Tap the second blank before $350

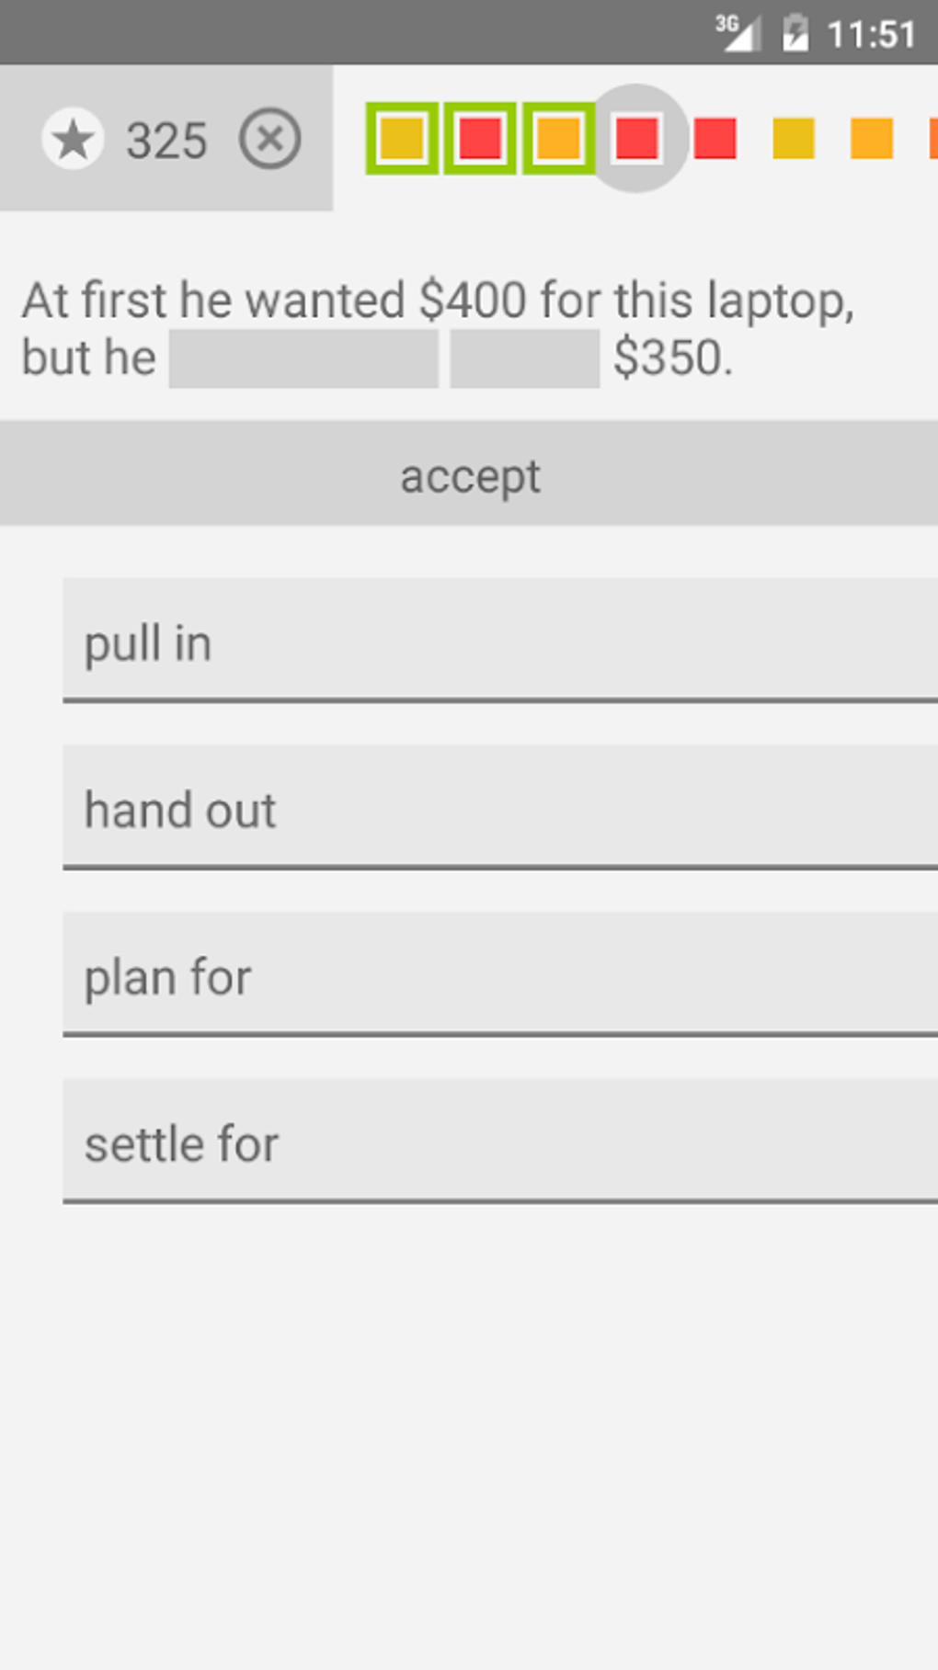pyautogui.click(x=524, y=358)
